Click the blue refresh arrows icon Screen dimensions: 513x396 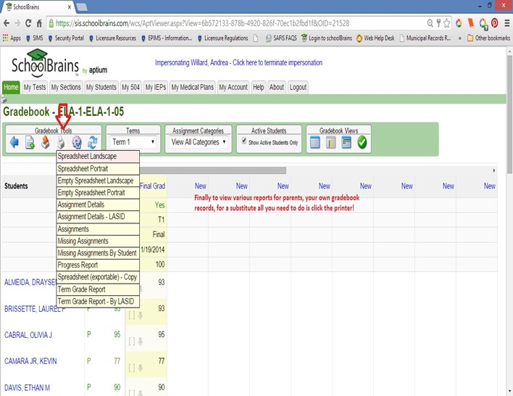click(x=92, y=142)
